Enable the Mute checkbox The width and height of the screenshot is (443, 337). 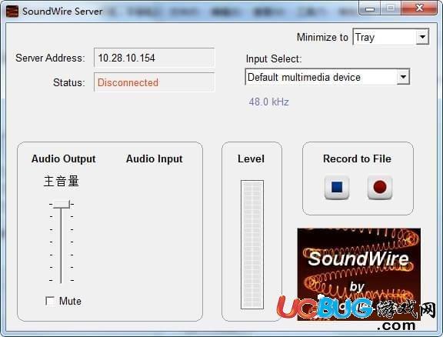click(50, 301)
